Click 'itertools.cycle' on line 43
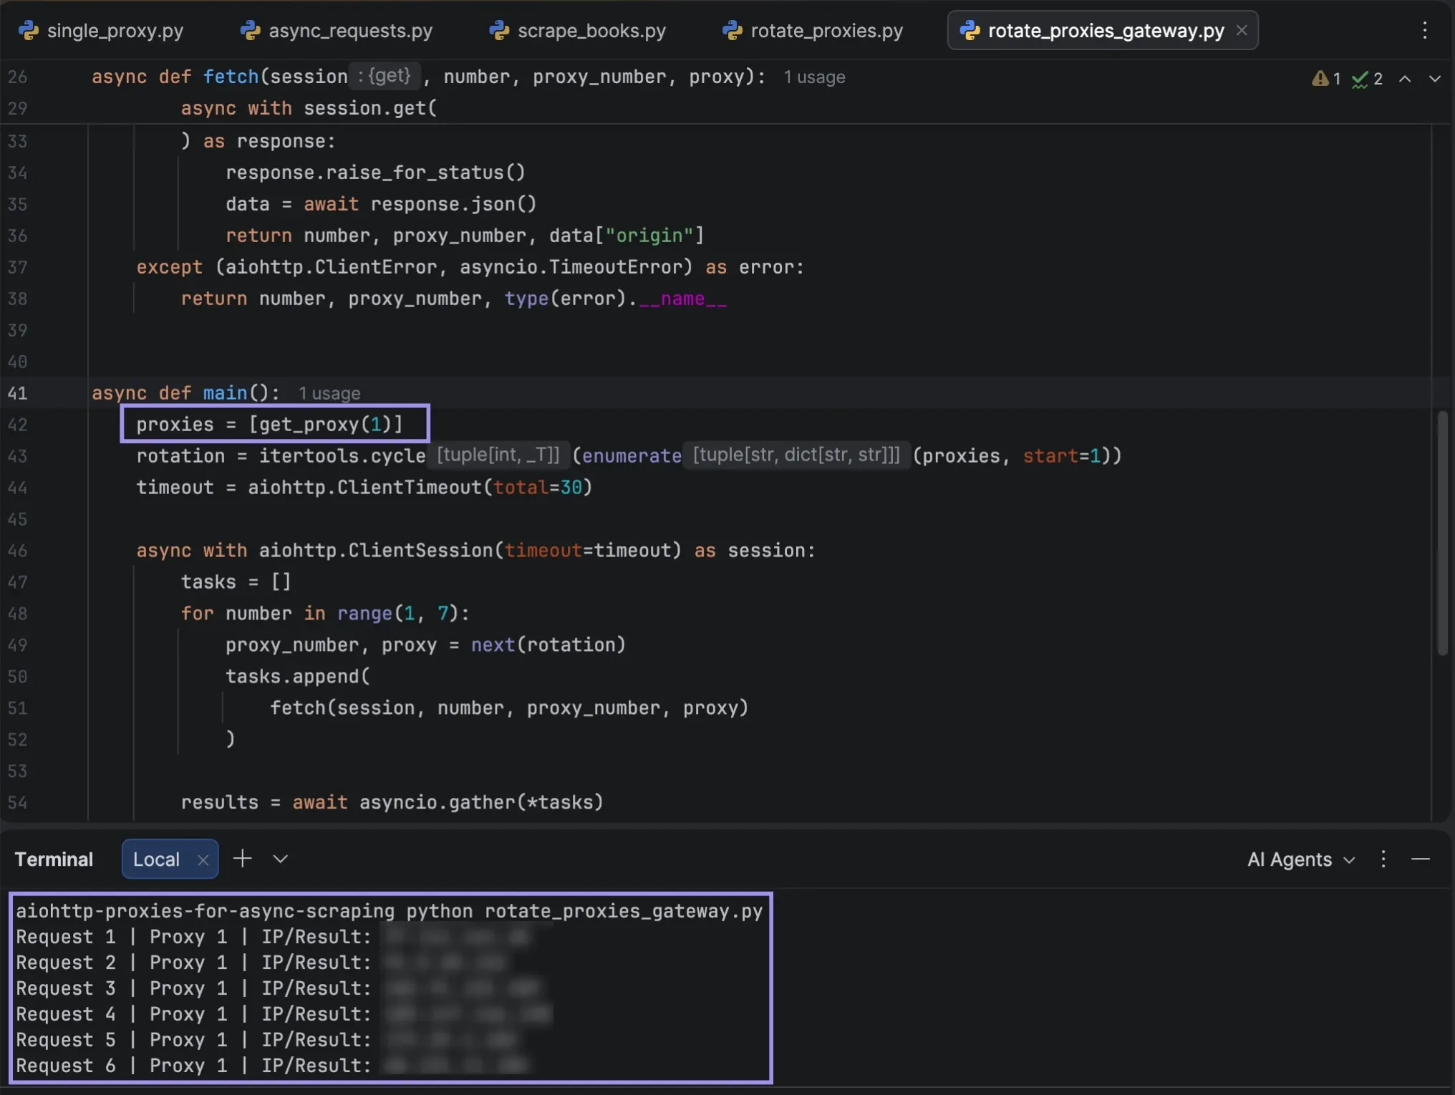Viewport: 1455px width, 1095px height. click(x=342, y=456)
